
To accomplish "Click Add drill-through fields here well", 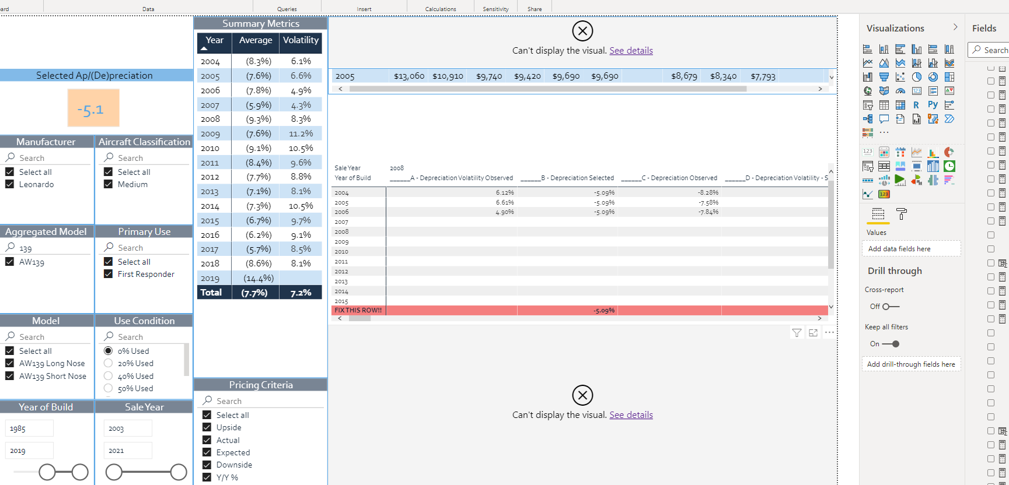I will click(x=911, y=364).
